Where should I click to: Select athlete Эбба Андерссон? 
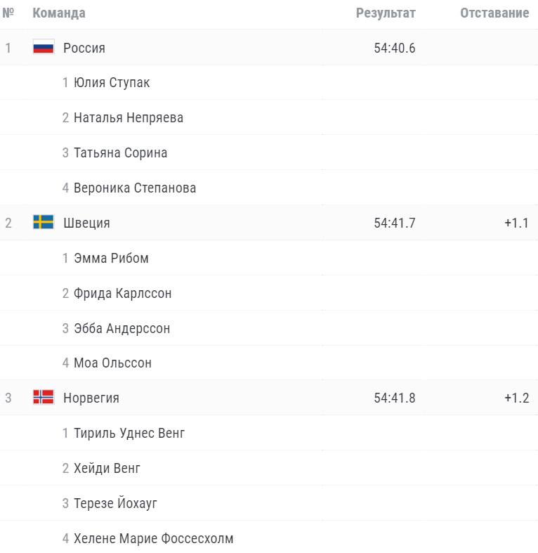click(122, 328)
